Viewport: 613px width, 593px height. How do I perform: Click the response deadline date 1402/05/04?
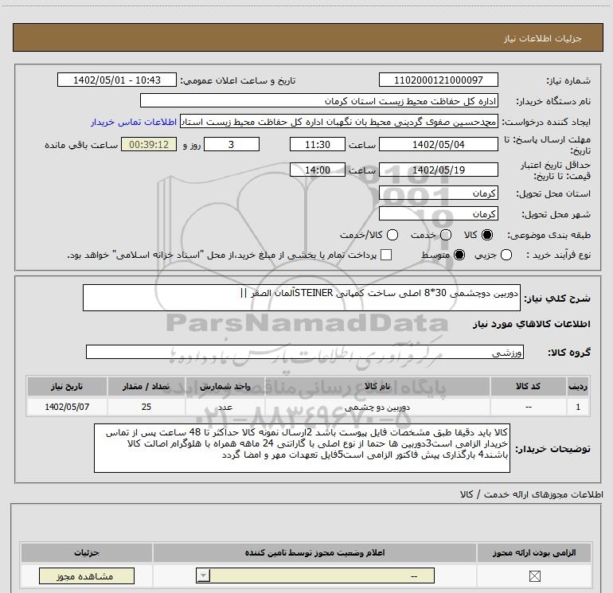438,144
